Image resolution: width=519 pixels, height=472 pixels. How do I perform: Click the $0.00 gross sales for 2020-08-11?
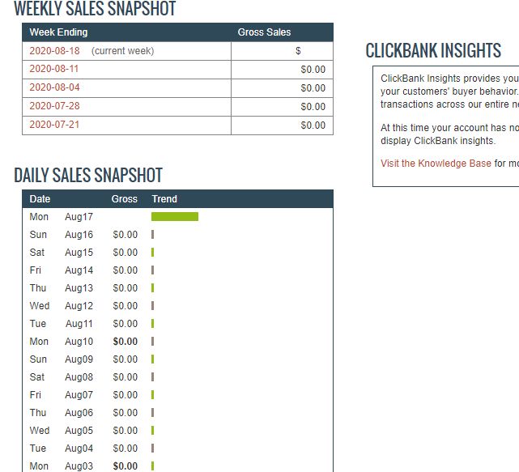click(313, 70)
